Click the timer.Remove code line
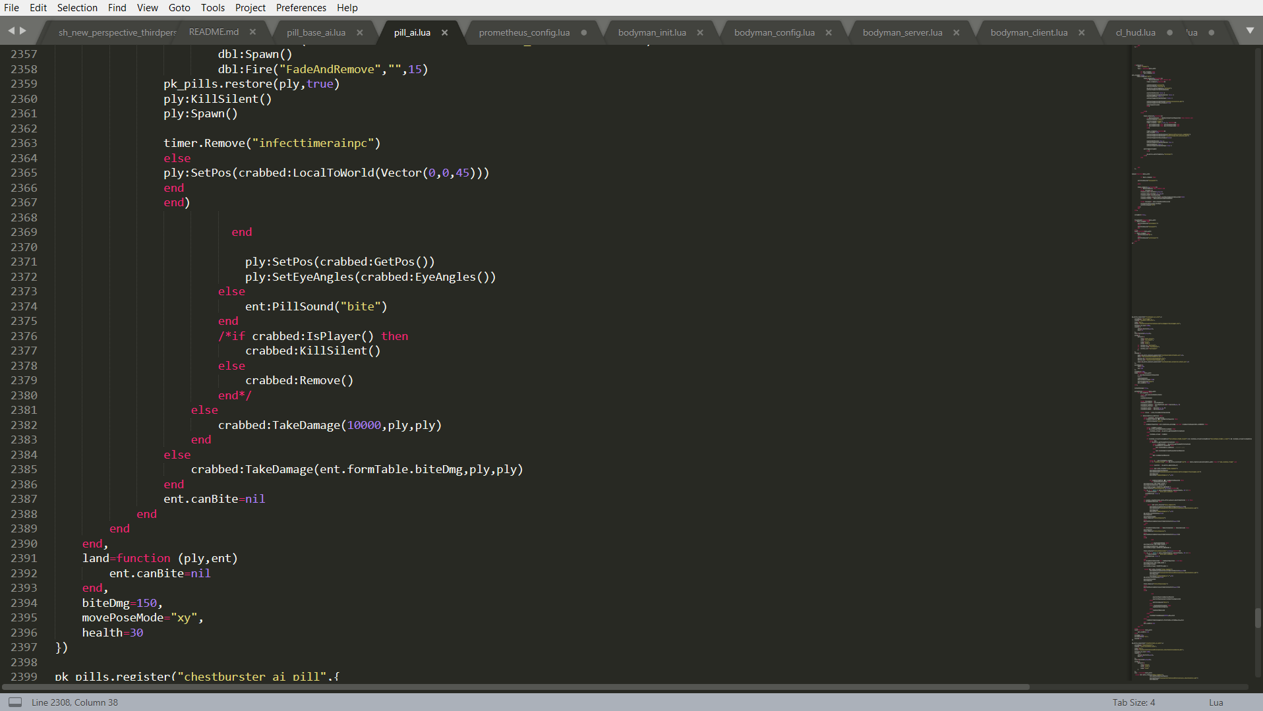Screen dimensions: 1263x711 272,143
